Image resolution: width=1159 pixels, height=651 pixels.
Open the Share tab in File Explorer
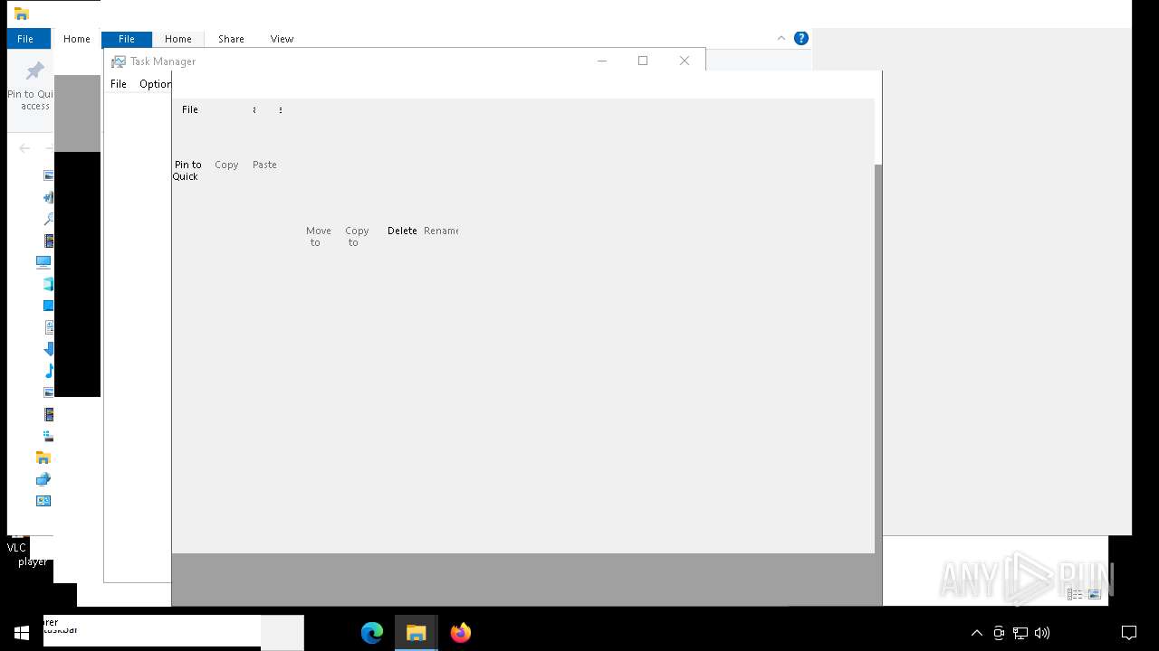231,39
